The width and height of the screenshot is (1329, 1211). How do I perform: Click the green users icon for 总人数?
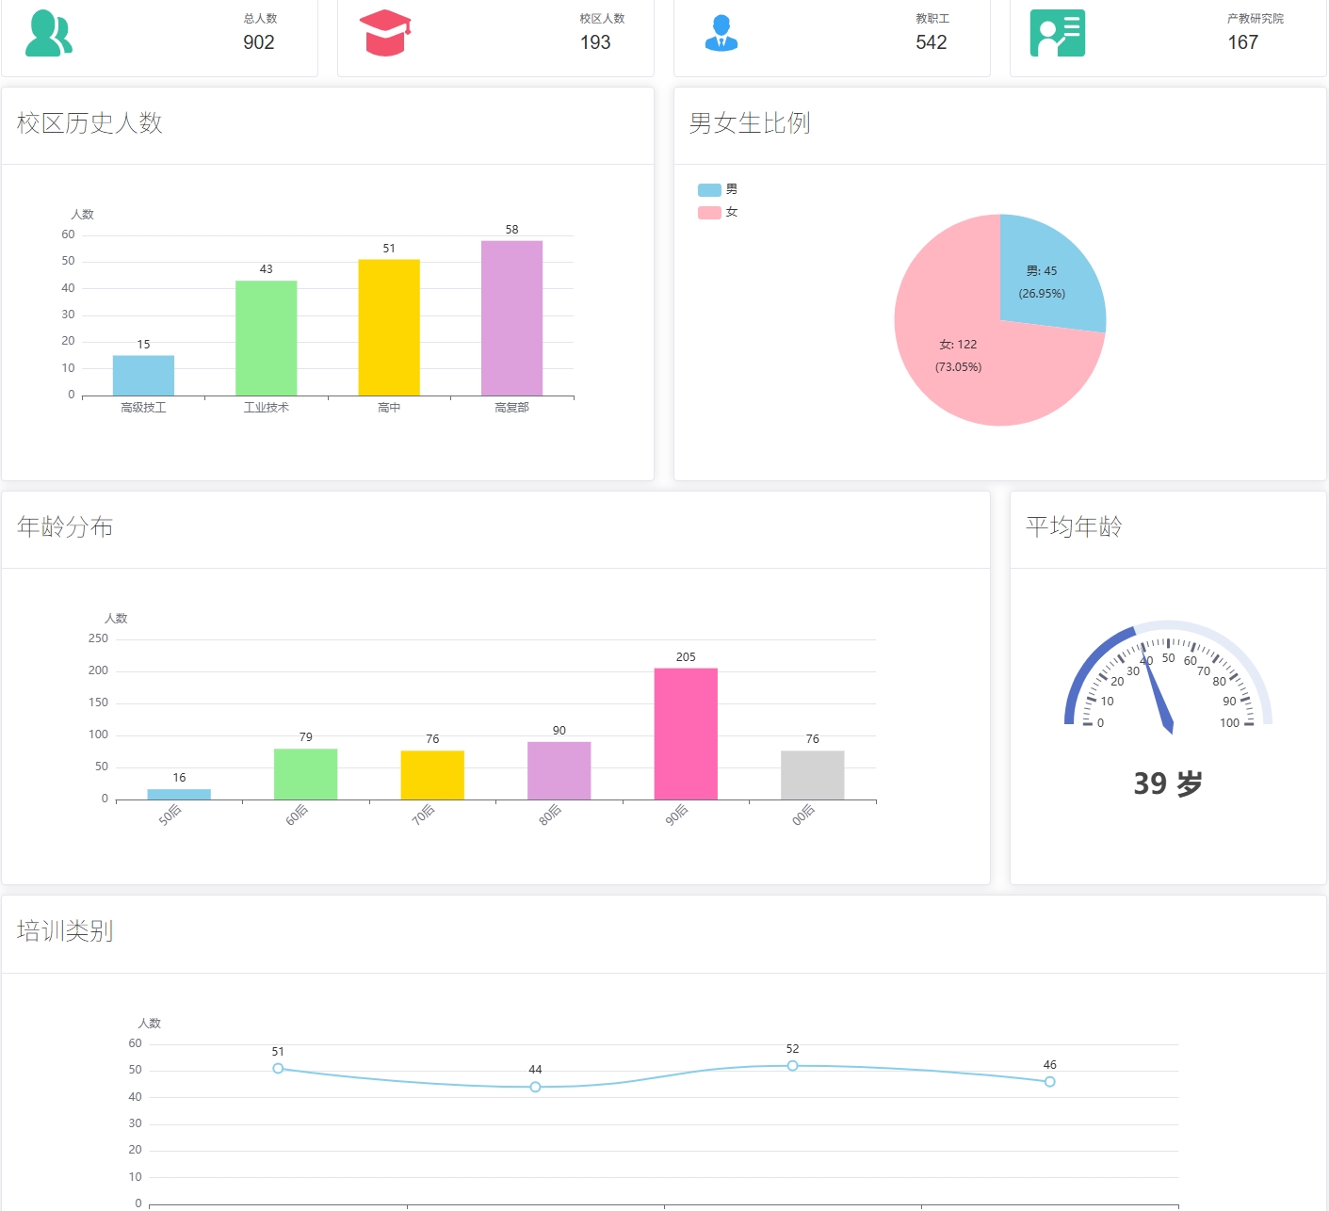48,34
